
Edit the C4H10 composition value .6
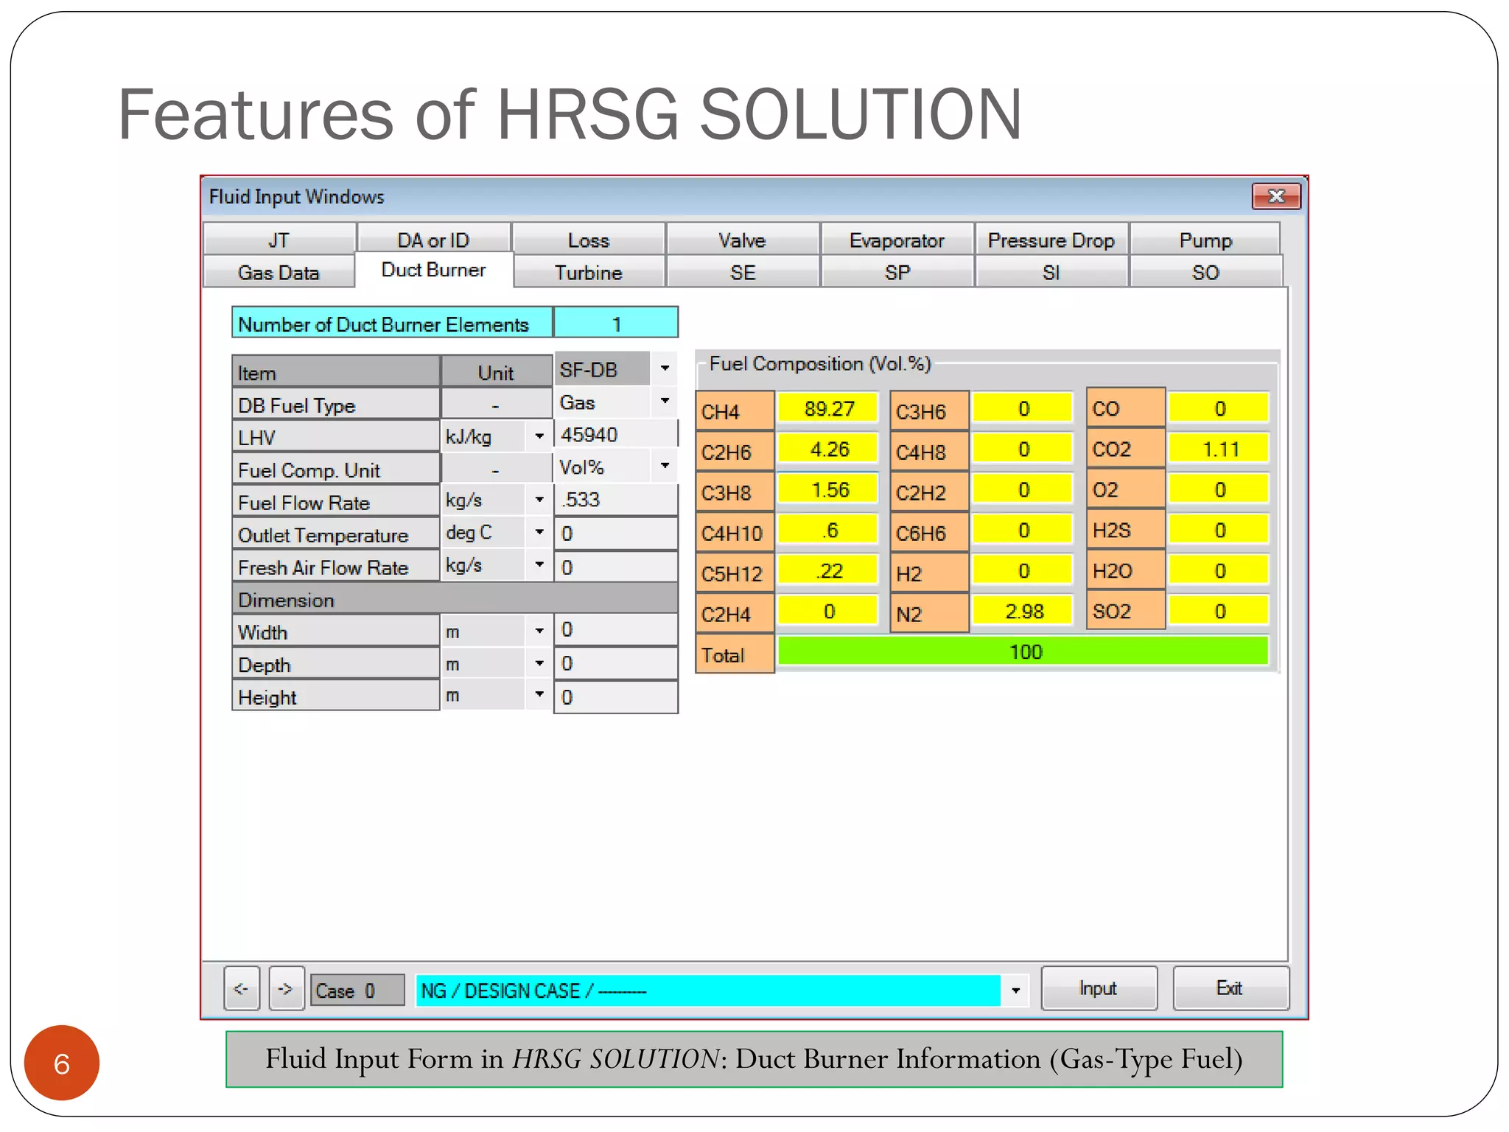point(828,530)
